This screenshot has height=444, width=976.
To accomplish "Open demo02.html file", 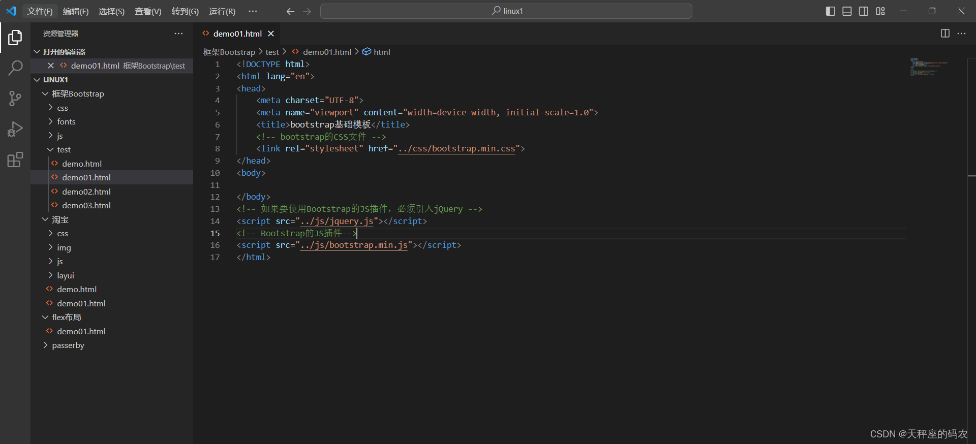I will click(x=112, y=192).
